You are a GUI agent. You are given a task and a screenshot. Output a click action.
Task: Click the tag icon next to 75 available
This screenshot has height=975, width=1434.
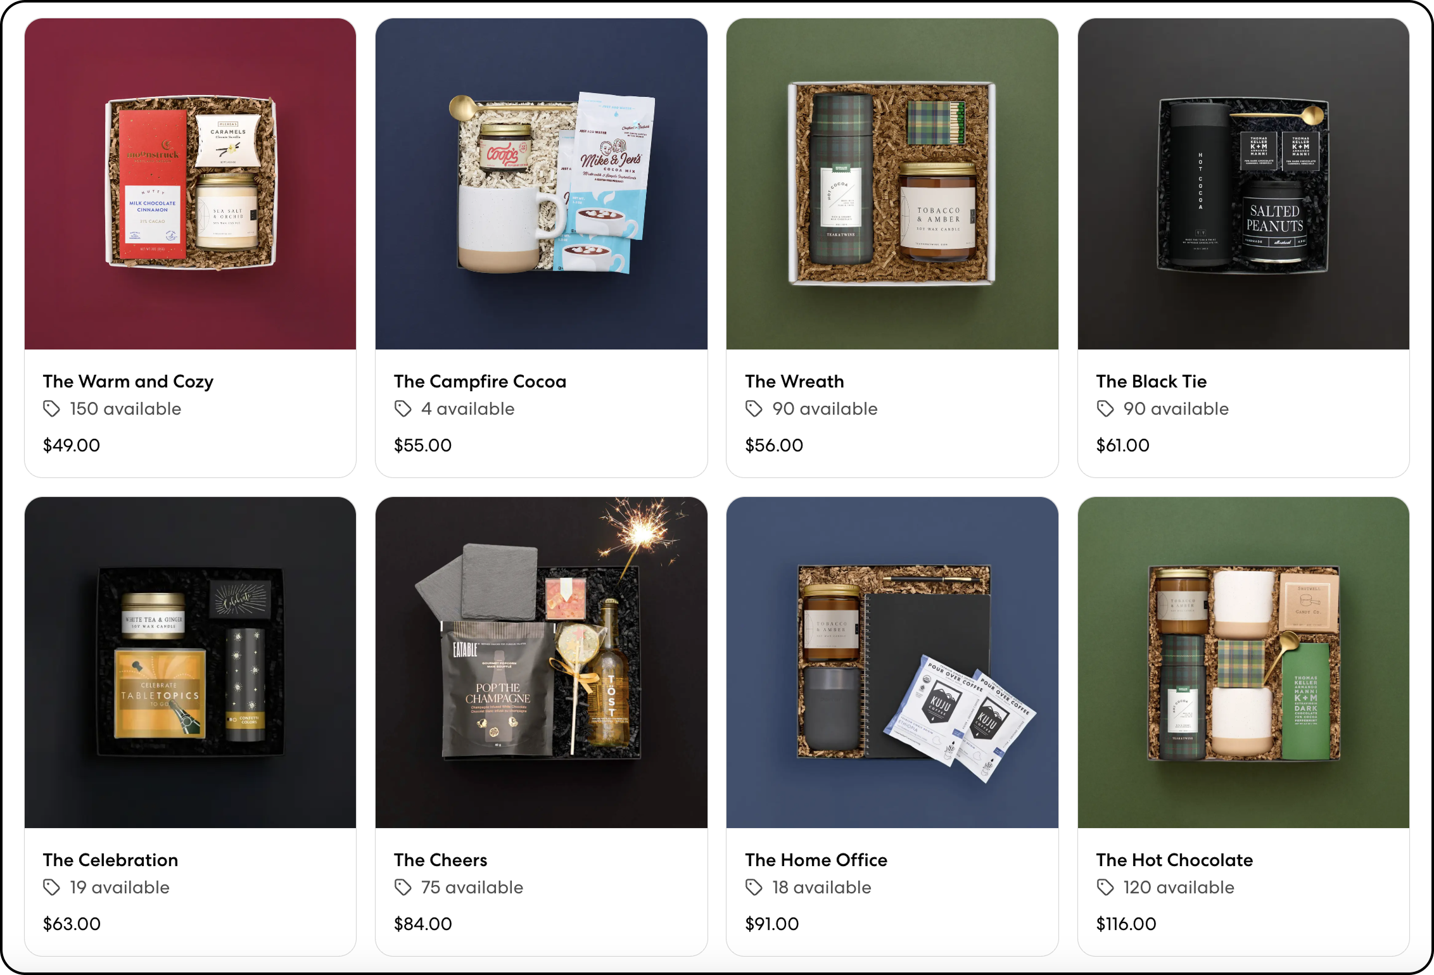403,888
